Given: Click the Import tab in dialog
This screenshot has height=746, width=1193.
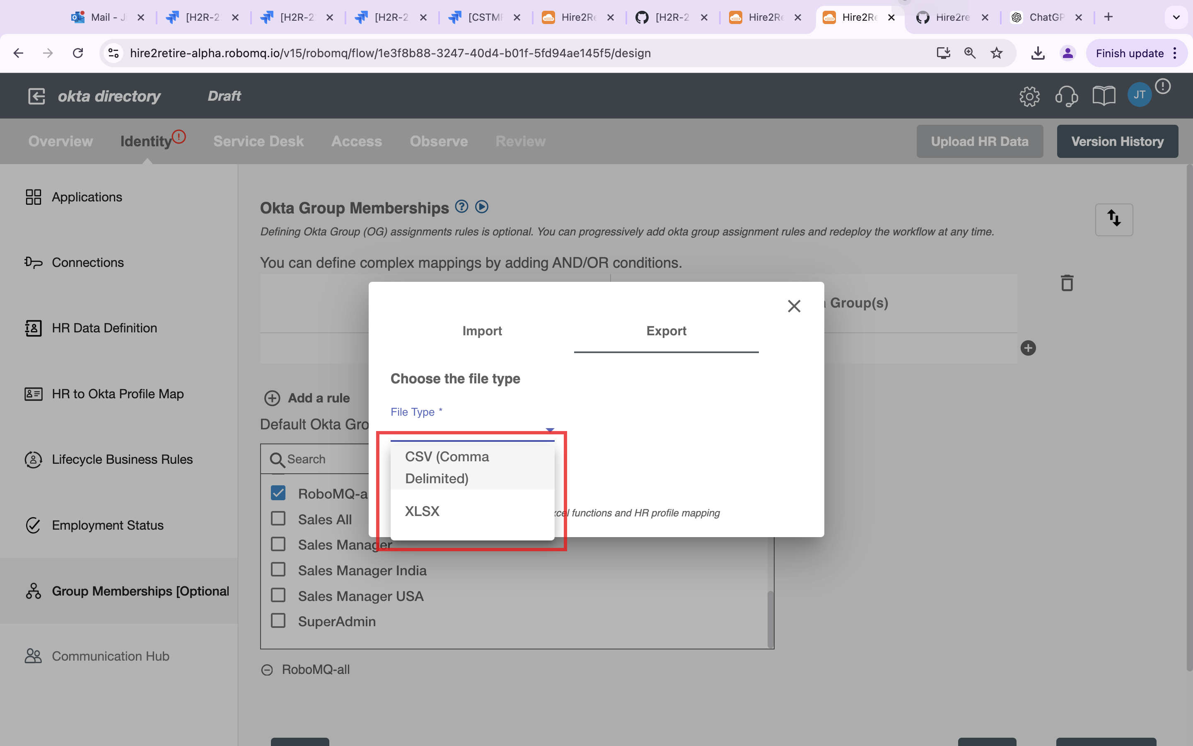Looking at the screenshot, I should (482, 331).
